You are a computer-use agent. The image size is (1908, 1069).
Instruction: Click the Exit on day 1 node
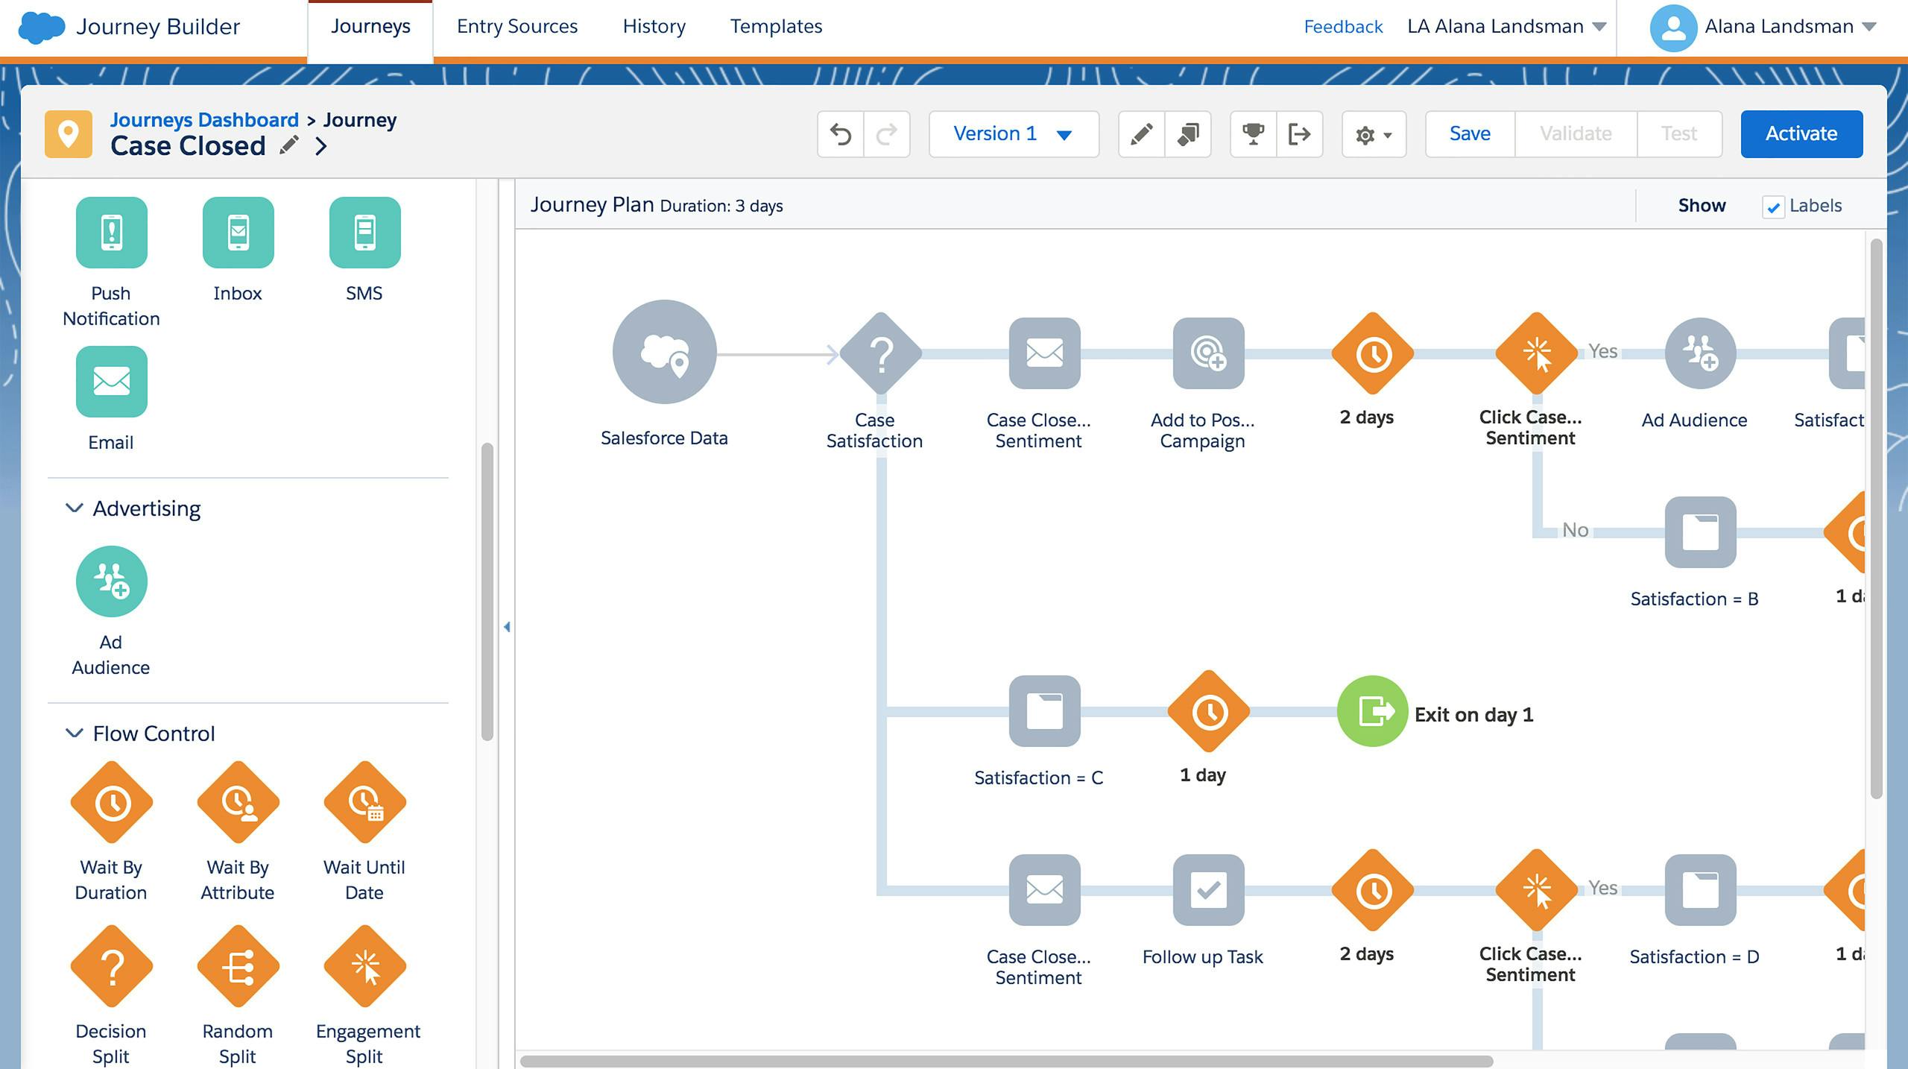coord(1372,711)
